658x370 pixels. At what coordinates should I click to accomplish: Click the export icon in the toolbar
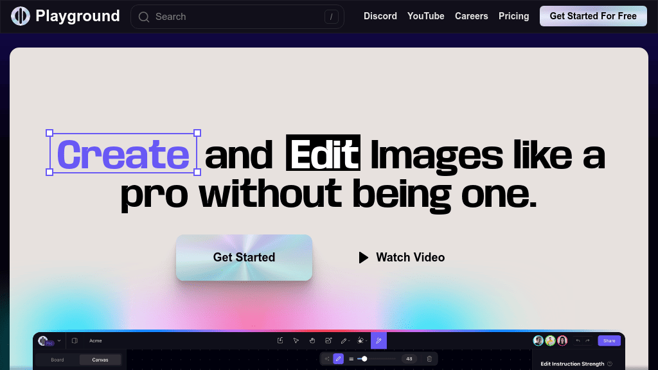coord(280,340)
